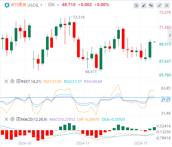
Task: Switch chart type with candlestick icon
Action: pos(151,6)
